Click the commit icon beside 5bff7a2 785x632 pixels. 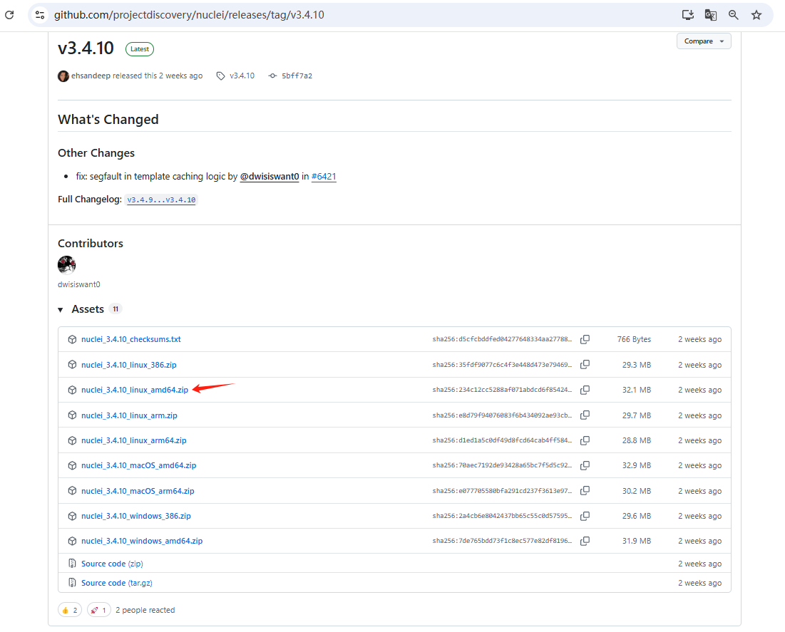tap(272, 76)
